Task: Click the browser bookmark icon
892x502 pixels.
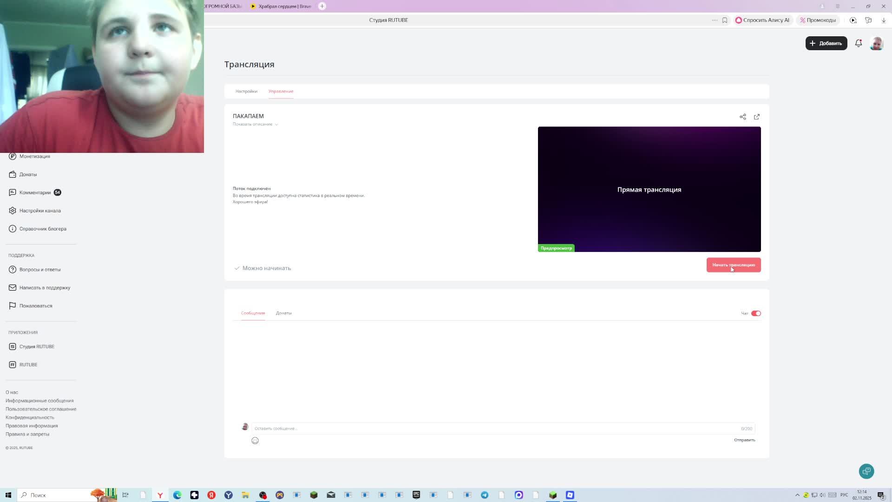Action: [724, 20]
